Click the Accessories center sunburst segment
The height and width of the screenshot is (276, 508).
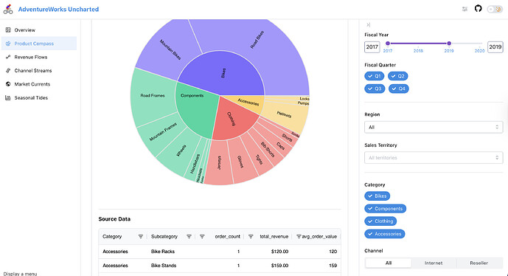point(248,102)
